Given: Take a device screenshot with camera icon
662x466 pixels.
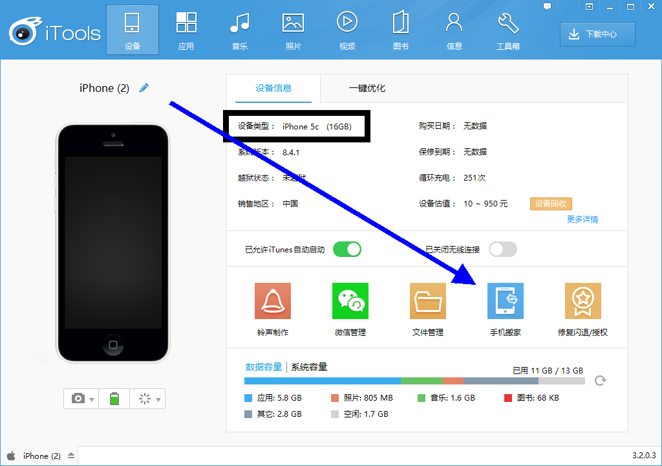Looking at the screenshot, I should 78,398.
